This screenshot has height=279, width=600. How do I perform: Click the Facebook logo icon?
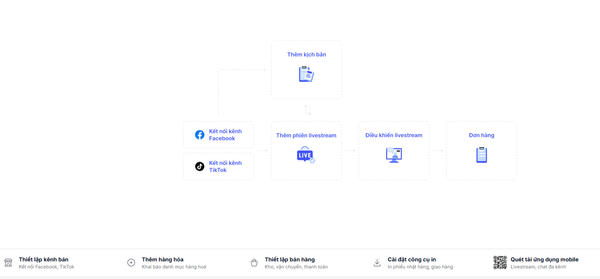(200, 135)
